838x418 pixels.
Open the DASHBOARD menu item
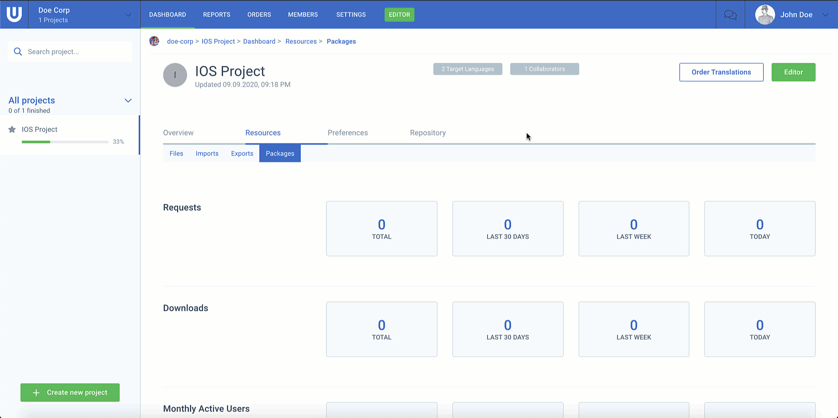pyautogui.click(x=168, y=15)
